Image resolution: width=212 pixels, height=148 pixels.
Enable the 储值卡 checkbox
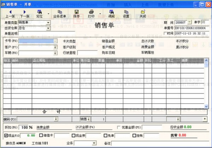(41, 135)
